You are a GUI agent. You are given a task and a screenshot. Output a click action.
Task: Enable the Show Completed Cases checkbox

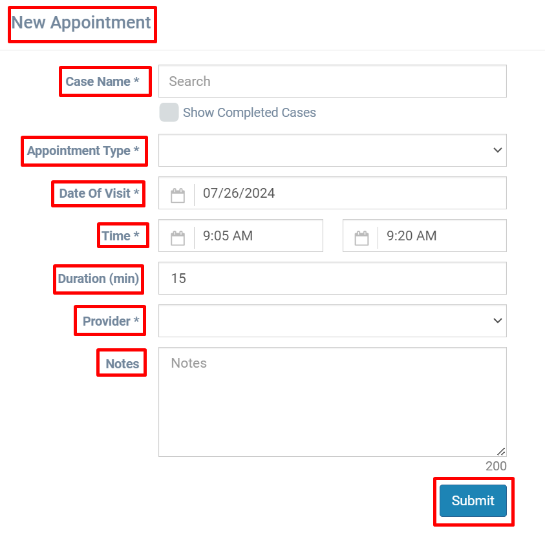point(169,112)
